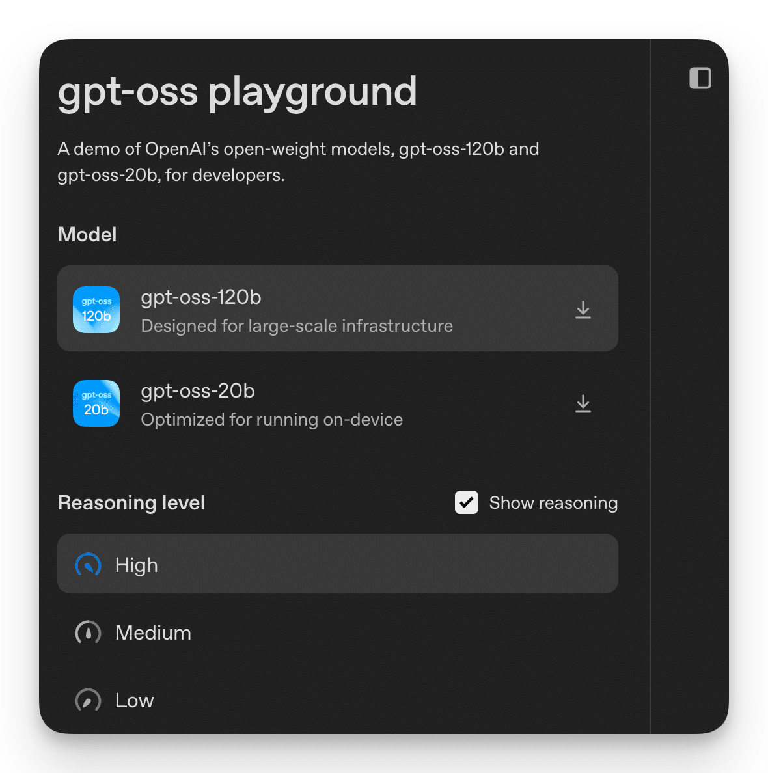
Task: Select the Medium reasoning level label
Action: [153, 632]
